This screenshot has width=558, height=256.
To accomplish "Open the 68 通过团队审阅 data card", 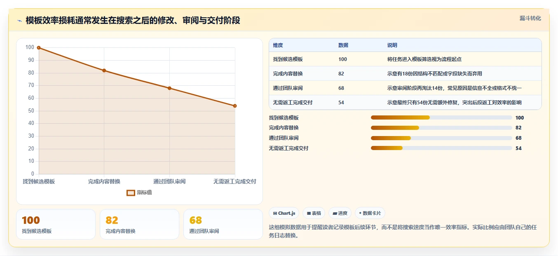I will pyautogui.click(x=223, y=224).
